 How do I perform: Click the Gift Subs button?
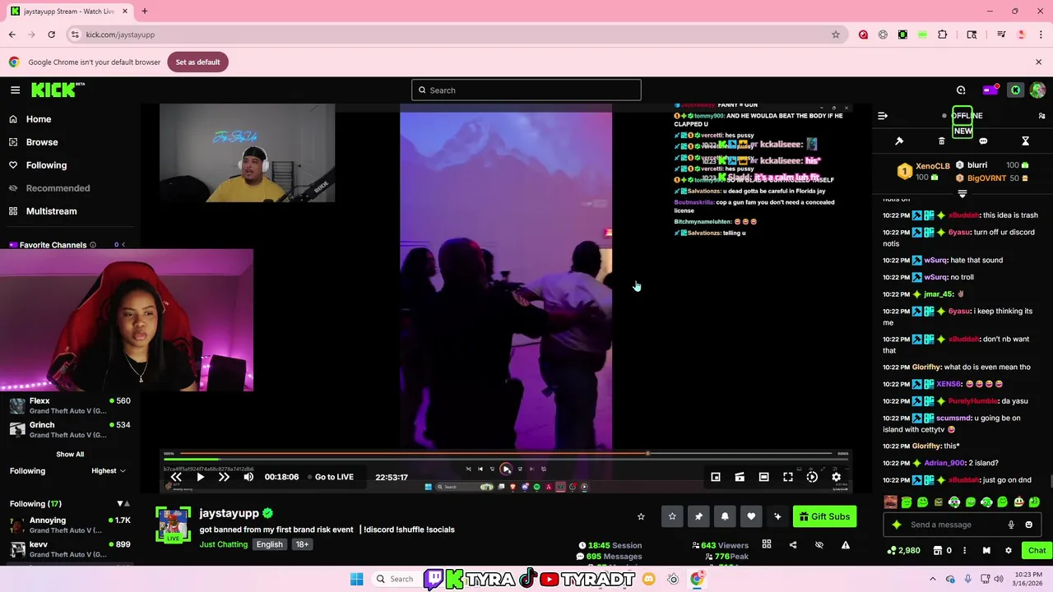(x=824, y=516)
